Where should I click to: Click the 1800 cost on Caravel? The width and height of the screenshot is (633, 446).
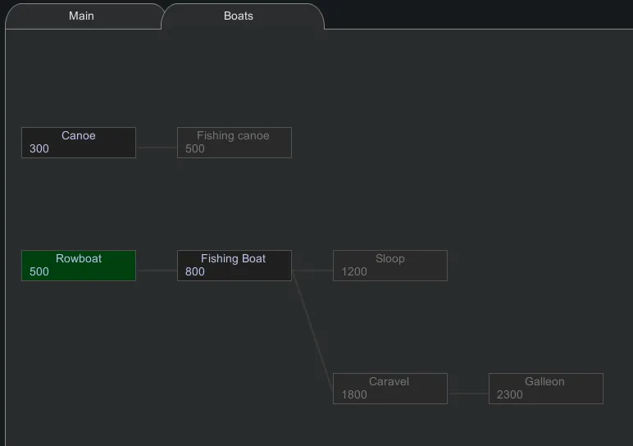(x=354, y=395)
